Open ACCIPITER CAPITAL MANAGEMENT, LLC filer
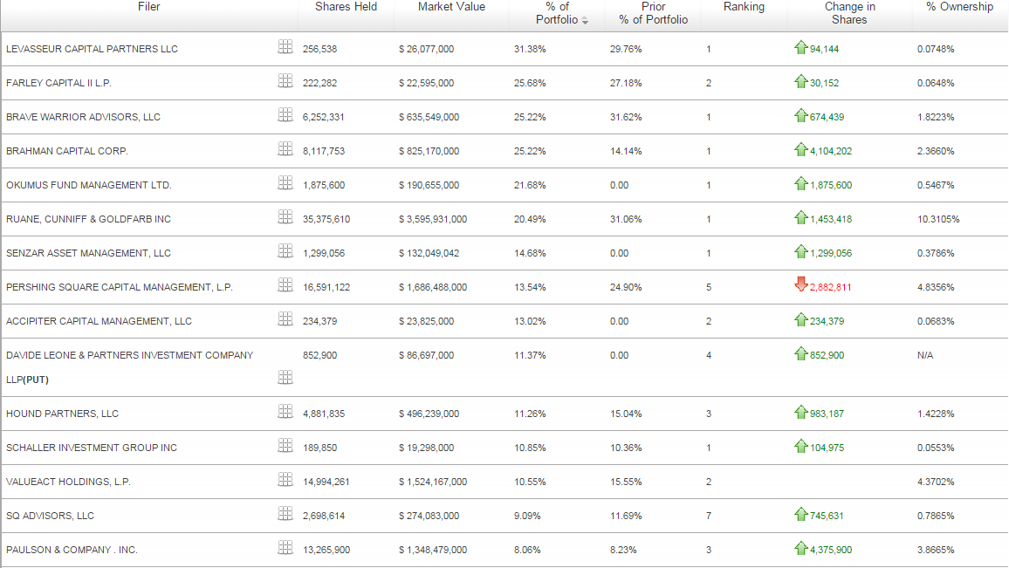This screenshot has height=568, width=1009. click(x=100, y=322)
